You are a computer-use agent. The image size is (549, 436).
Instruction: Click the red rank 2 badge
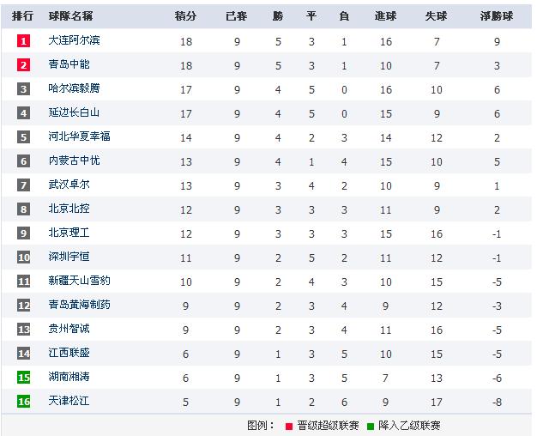point(23,65)
